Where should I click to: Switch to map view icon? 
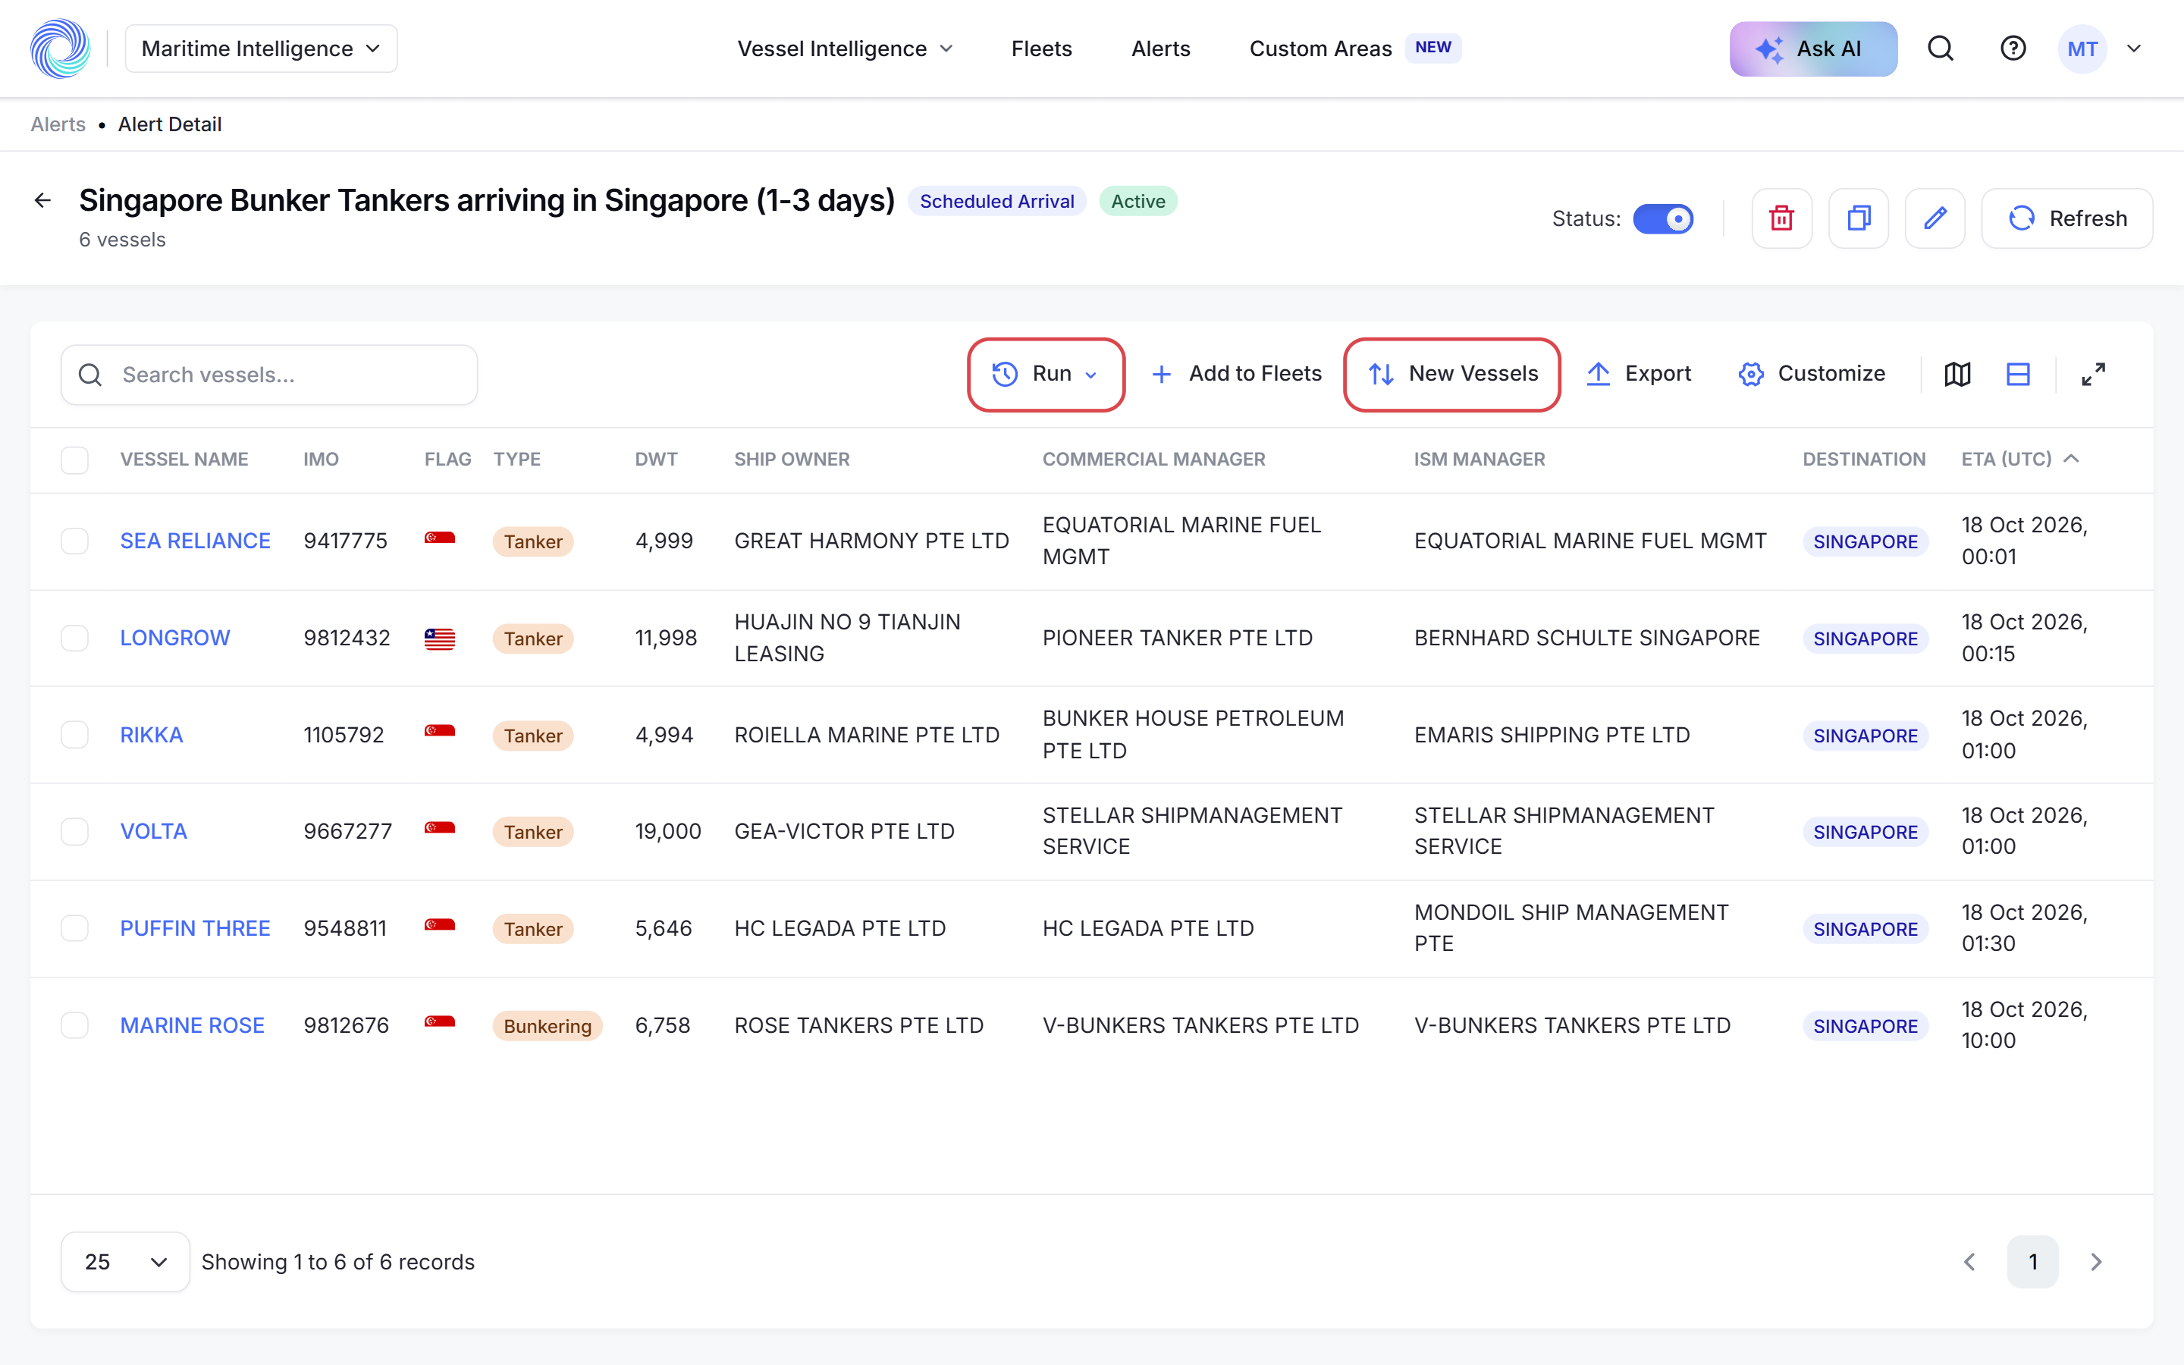1957,374
